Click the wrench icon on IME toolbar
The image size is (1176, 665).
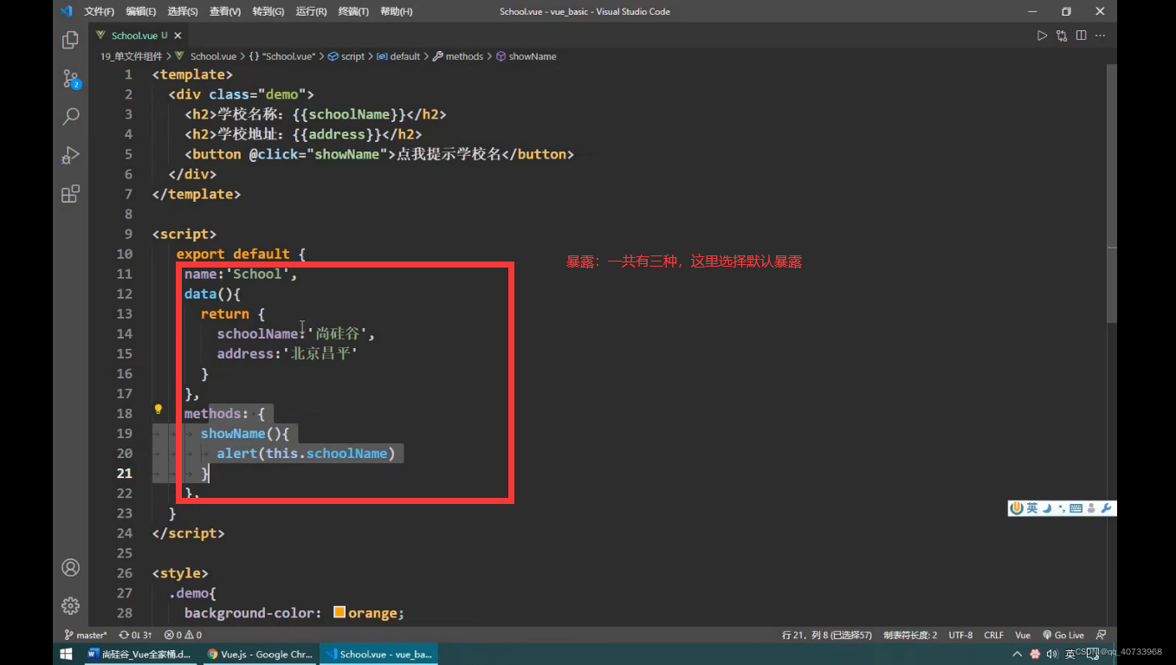click(x=1106, y=508)
